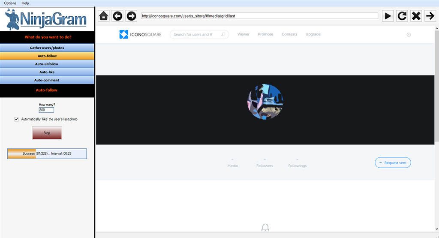439x238 pixels.
Task: Toggle automatically 'like' the user's last photo
Action: 17,119
